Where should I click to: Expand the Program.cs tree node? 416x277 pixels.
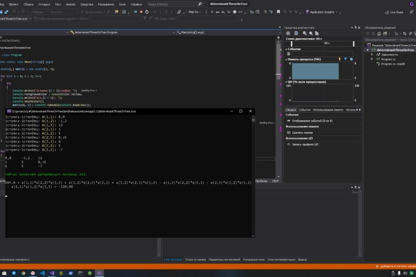[x=372, y=59]
